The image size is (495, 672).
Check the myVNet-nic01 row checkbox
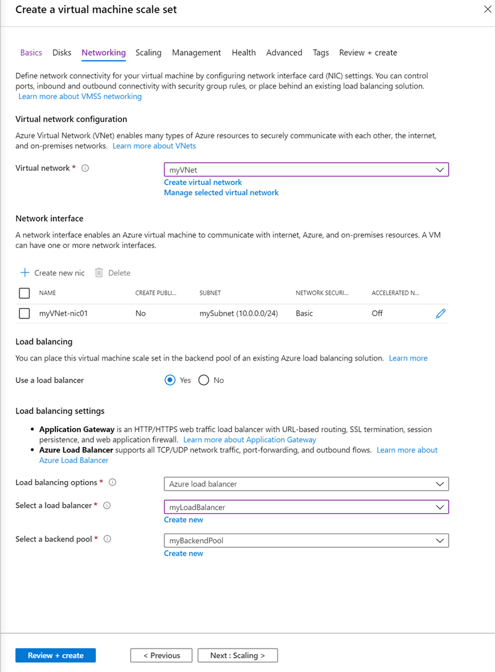coord(24,314)
